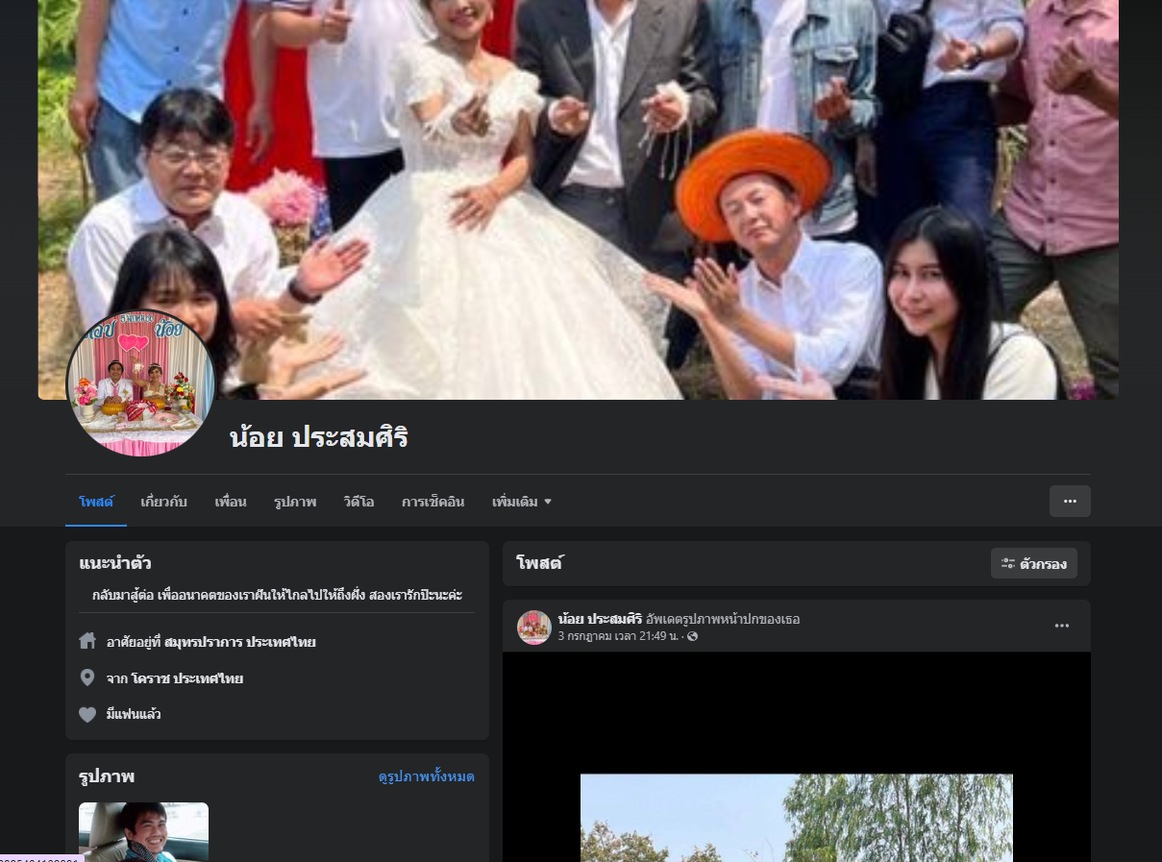Screen dimensions: 1162x862
Task: Switch to the โพสต์ tab
Action: [96, 502]
